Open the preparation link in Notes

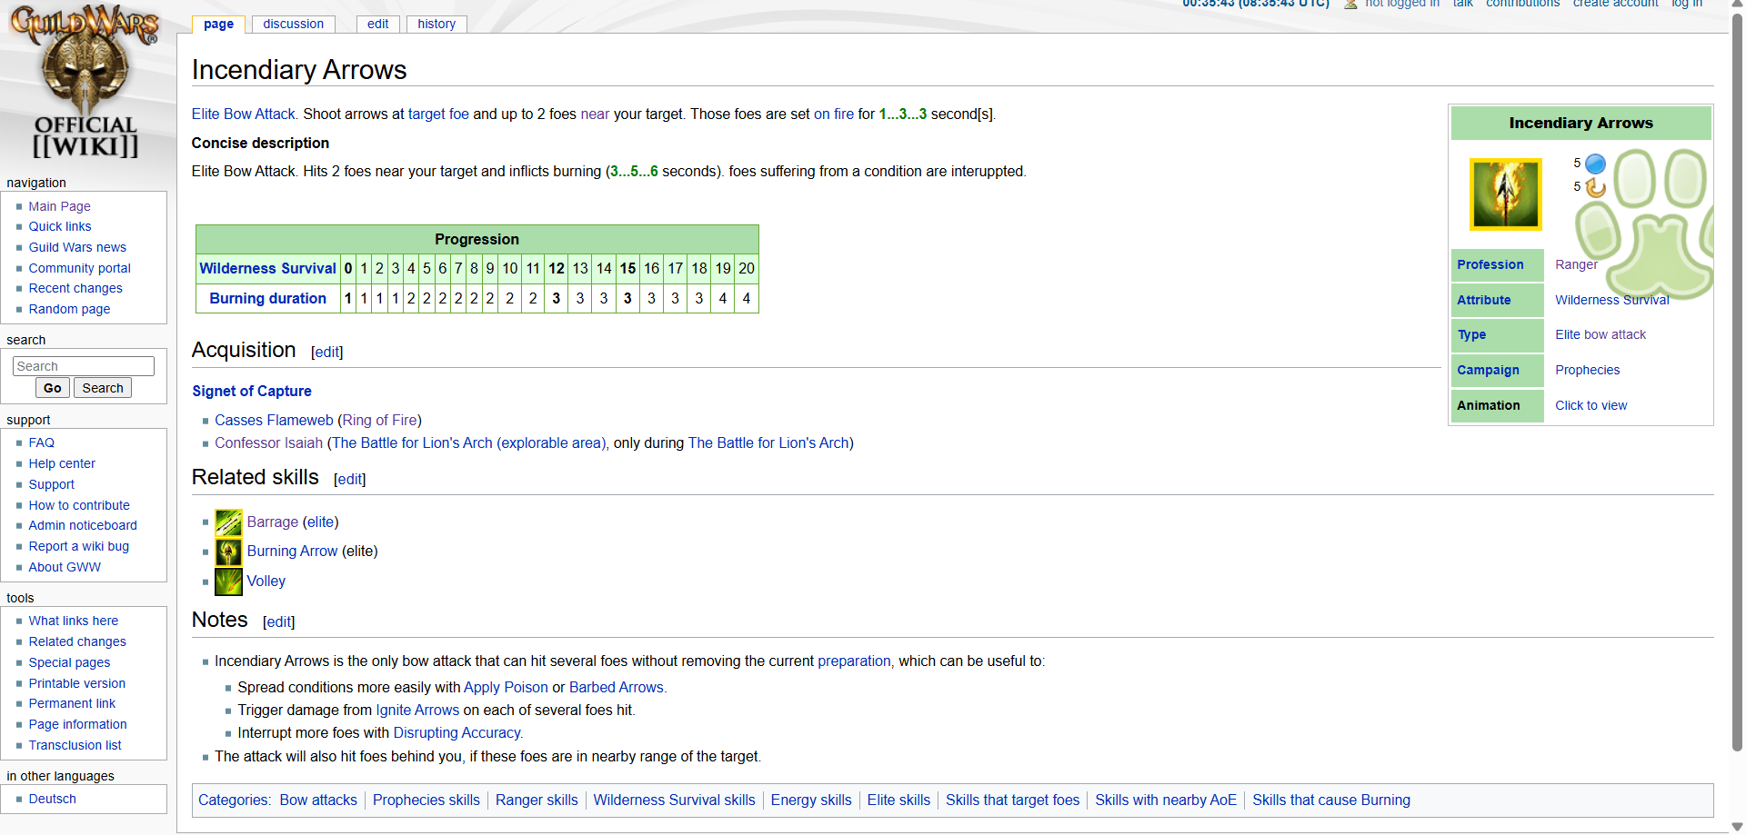click(854, 661)
